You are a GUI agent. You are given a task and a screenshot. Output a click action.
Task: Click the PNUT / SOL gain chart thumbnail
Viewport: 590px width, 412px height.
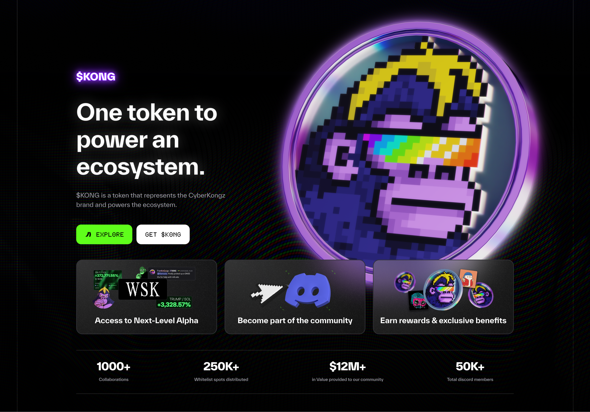click(x=108, y=280)
